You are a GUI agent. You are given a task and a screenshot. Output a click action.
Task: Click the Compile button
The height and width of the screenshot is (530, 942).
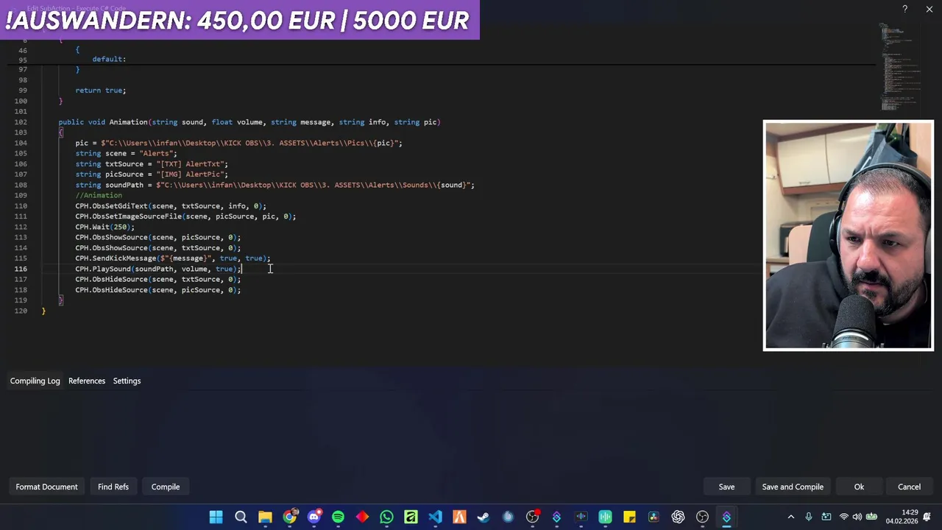[x=166, y=487]
